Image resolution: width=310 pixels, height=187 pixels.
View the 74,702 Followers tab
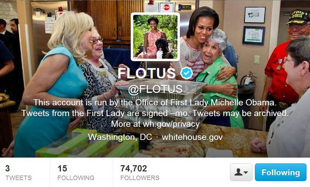[x=140, y=173]
